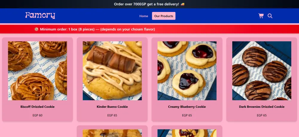
Task: Click the Kinder Bueno Cookie title
Action: (x=112, y=107)
